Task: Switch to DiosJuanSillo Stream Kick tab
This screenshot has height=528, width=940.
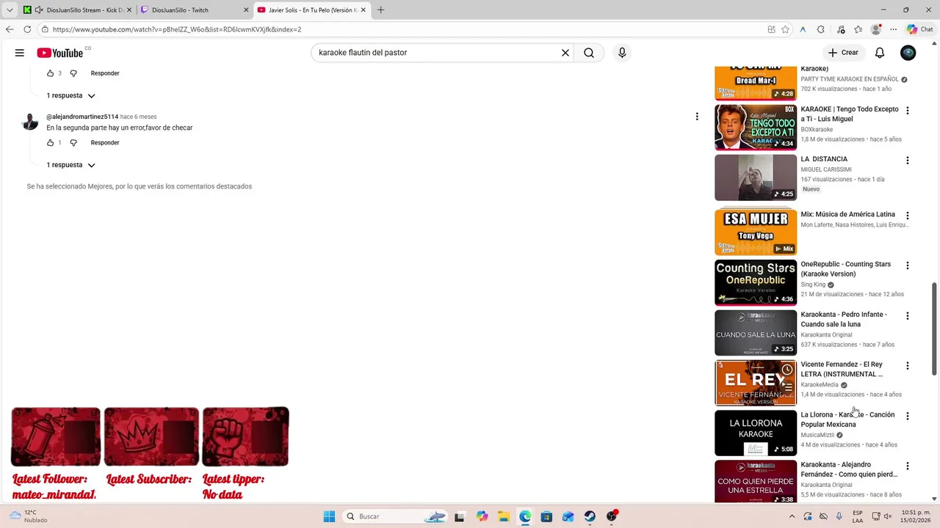Action: 77,10
